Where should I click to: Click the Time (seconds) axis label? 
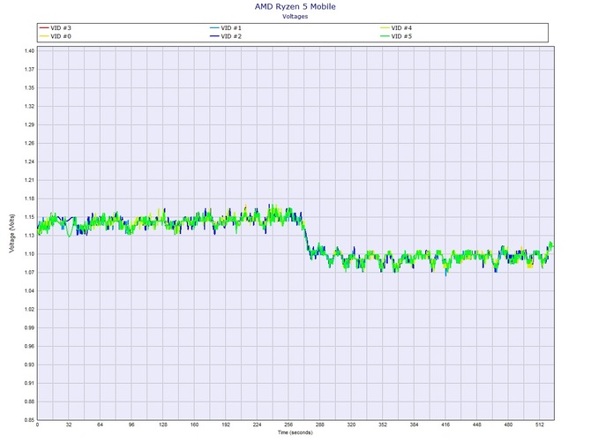coord(295,432)
